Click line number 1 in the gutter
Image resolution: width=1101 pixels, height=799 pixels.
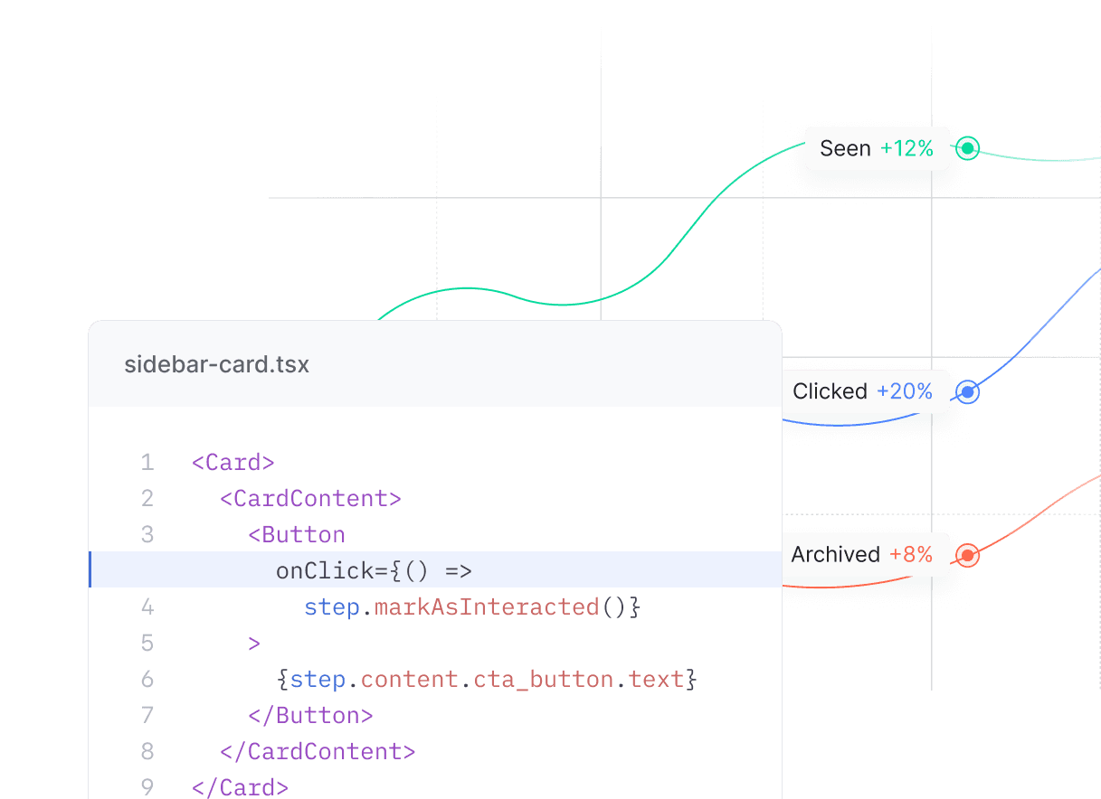[147, 463]
